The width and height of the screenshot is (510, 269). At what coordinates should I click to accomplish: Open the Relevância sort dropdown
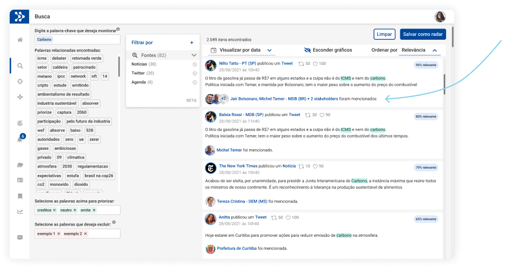pos(435,50)
